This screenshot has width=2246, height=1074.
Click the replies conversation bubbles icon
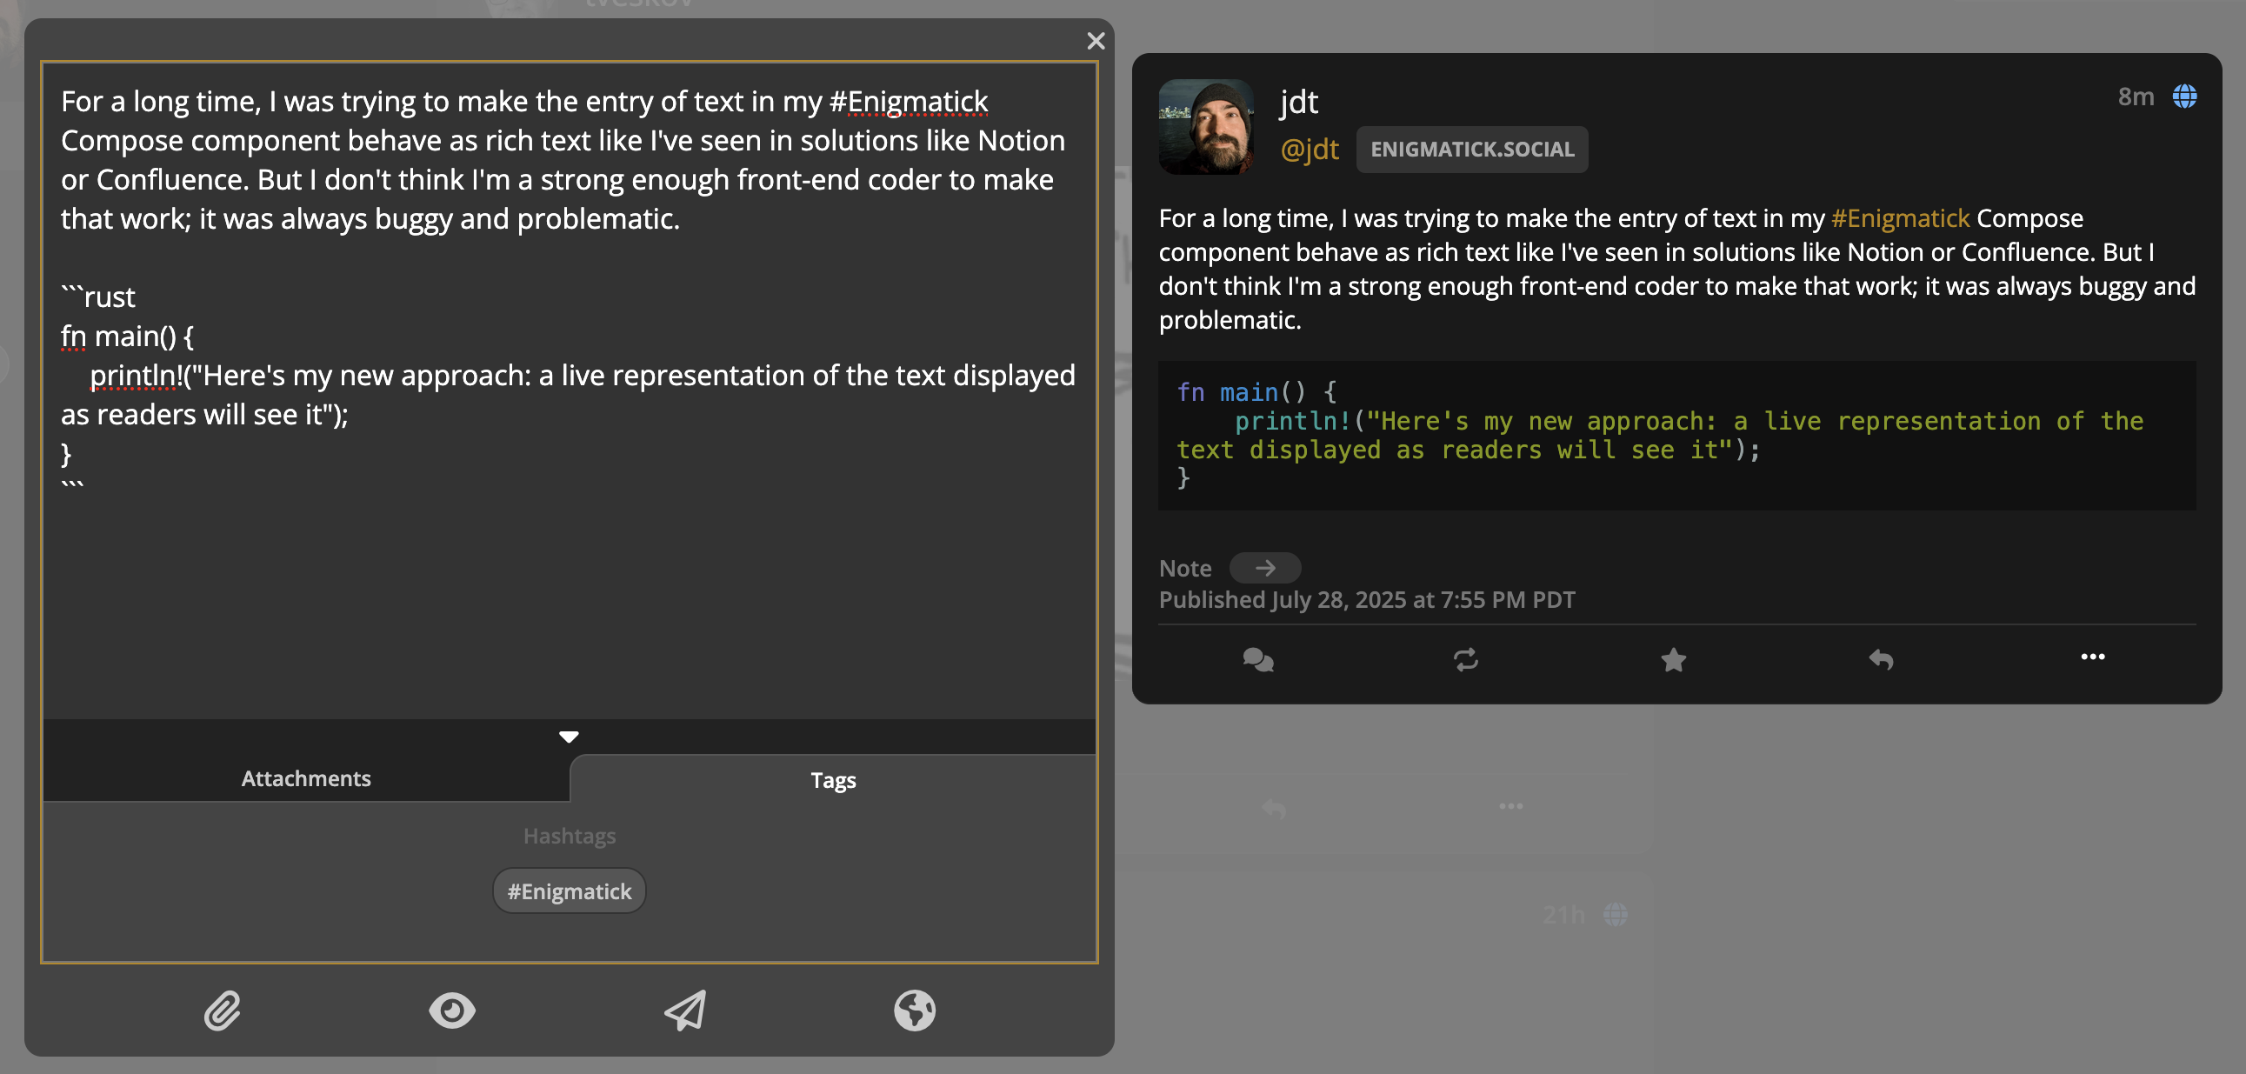tap(1257, 659)
